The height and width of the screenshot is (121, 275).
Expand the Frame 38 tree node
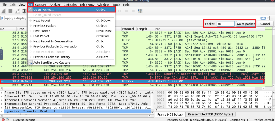[x=2, y=93]
